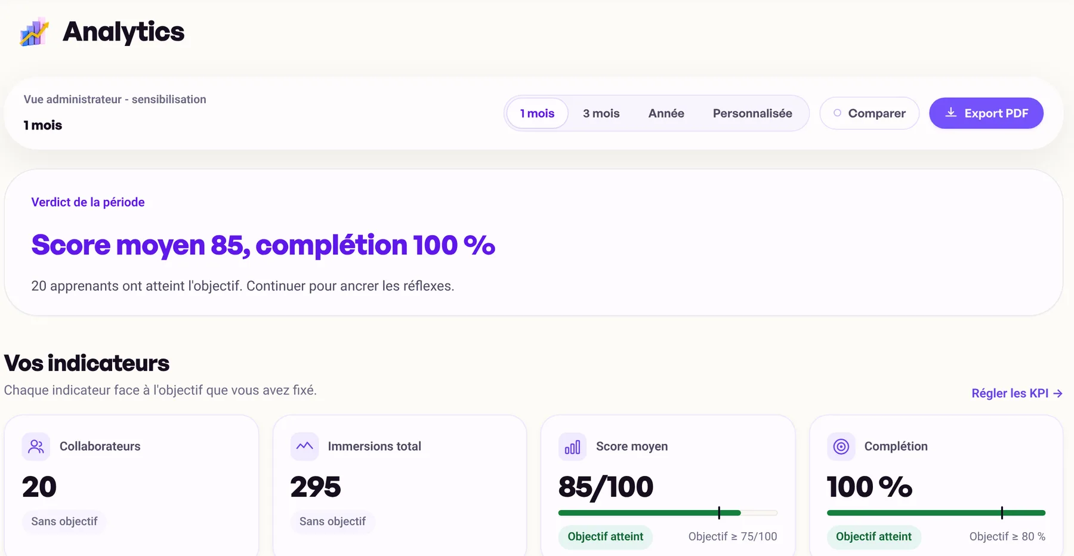
Task: Click the 20 apprenants ont atteint l'objectif sentence
Action: point(243,286)
